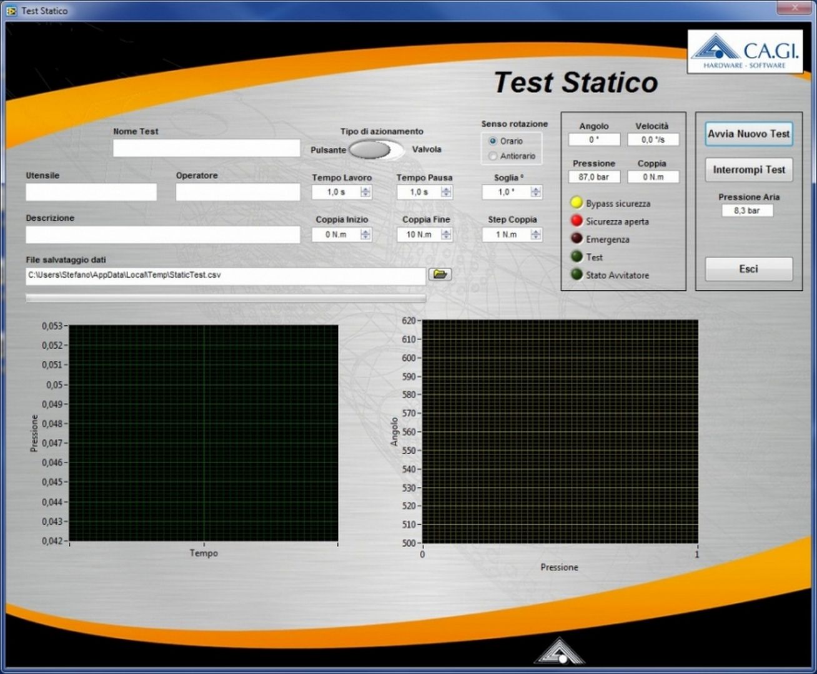Viewport: 817px width, 674px height.
Task: Click the LabVIEW title bar window icon
Action: 11,11
